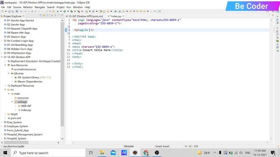This screenshot has height=157, width=280.
Task: Toggle Link with Editor in Project Explorer
Action: [44, 16]
